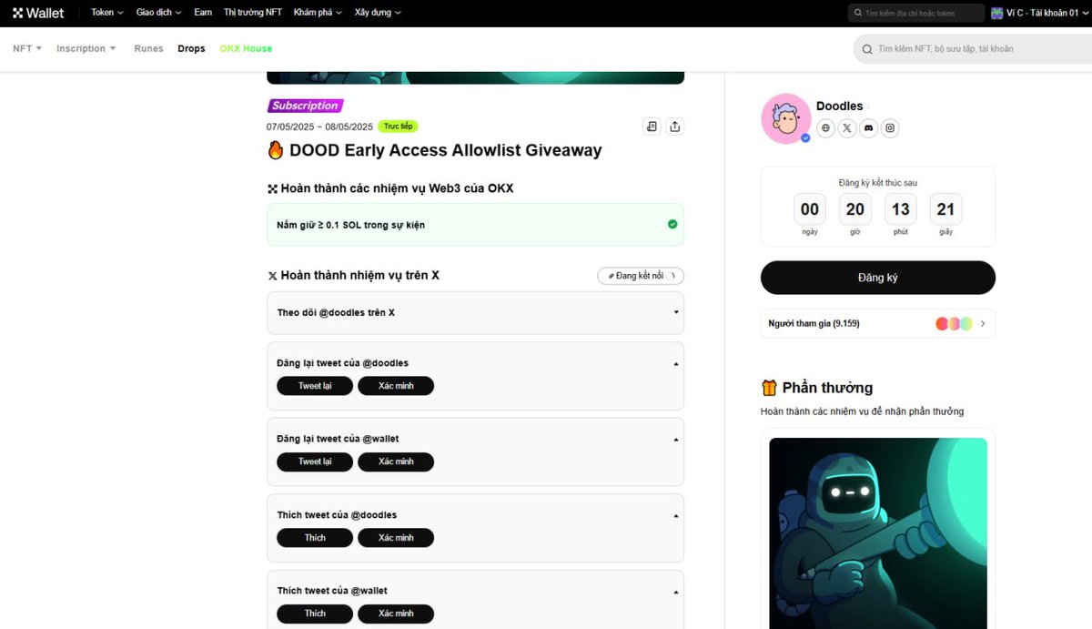Viewport: 1092px width, 629px height.
Task: Click the fire emoji in the giveaway title
Action: 276,150
